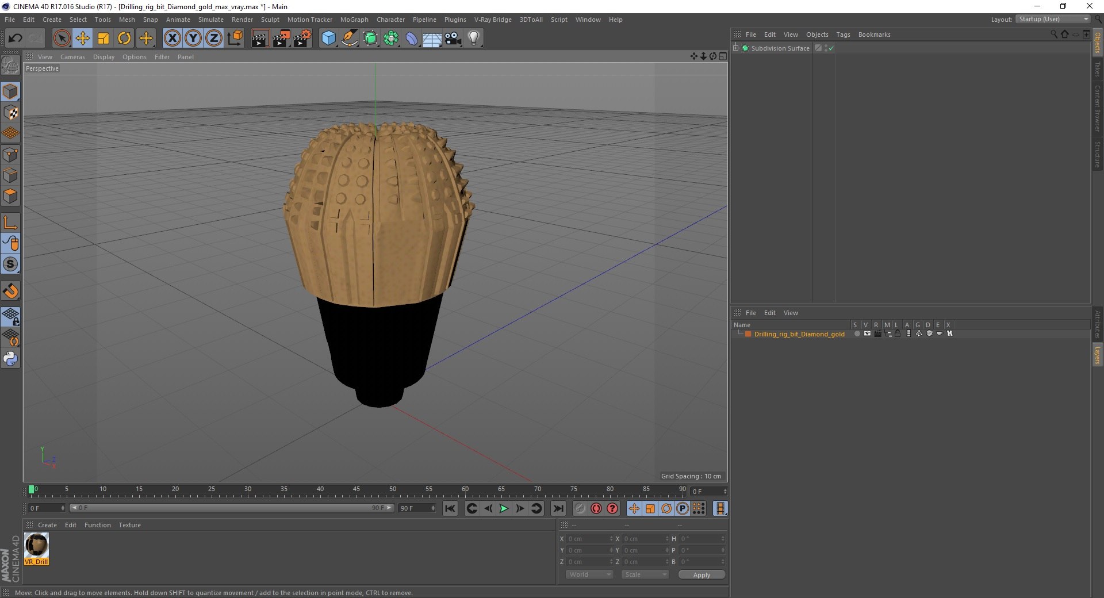Viewport: 1104px width, 598px height.
Task: Click the timeline preview range slider
Action: tap(231, 508)
